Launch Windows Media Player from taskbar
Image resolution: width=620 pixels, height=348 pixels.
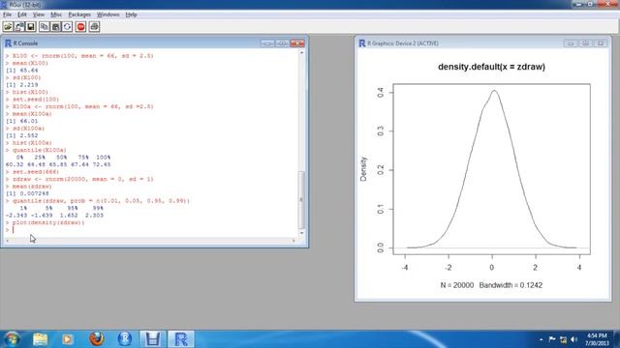[x=67, y=339]
